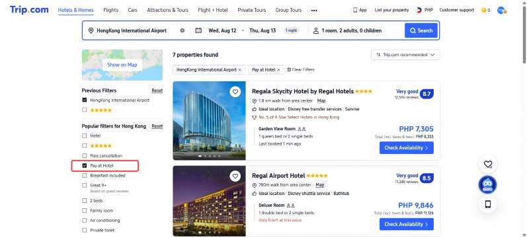Viewport: 527px width, 238px height.
Task: Open the Trip.com home logo
Action: pyautogui.click(x=29, y=10)
